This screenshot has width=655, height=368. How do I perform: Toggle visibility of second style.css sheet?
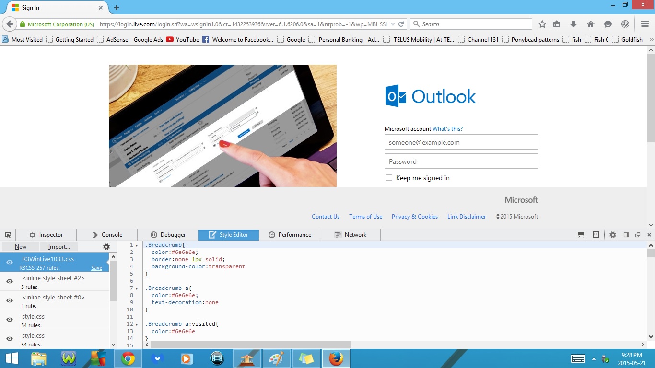click(9, 339)
